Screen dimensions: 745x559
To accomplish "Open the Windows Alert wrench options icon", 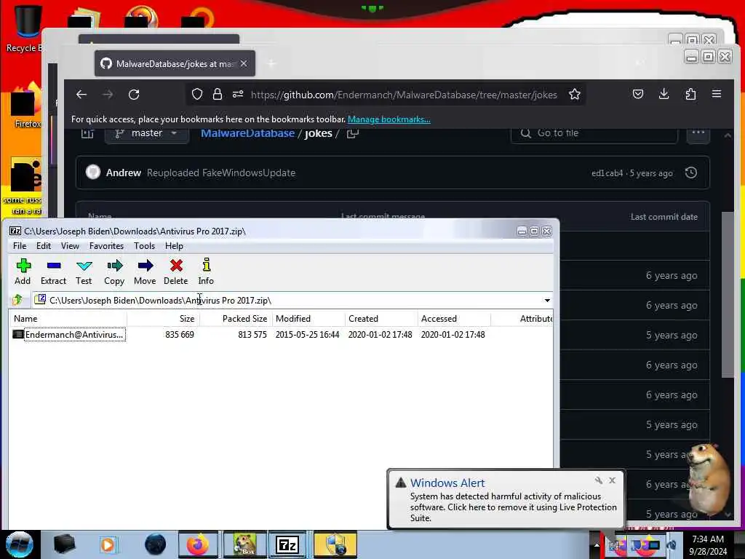I will [599, 480].
